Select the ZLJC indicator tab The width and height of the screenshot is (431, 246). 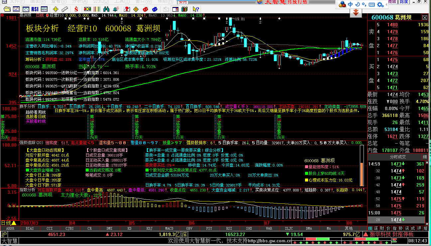(289, 228)
